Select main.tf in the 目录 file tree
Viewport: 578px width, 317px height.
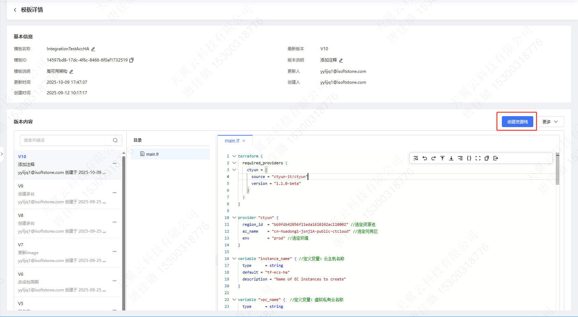pyautogui.click(x=152, y=154)
